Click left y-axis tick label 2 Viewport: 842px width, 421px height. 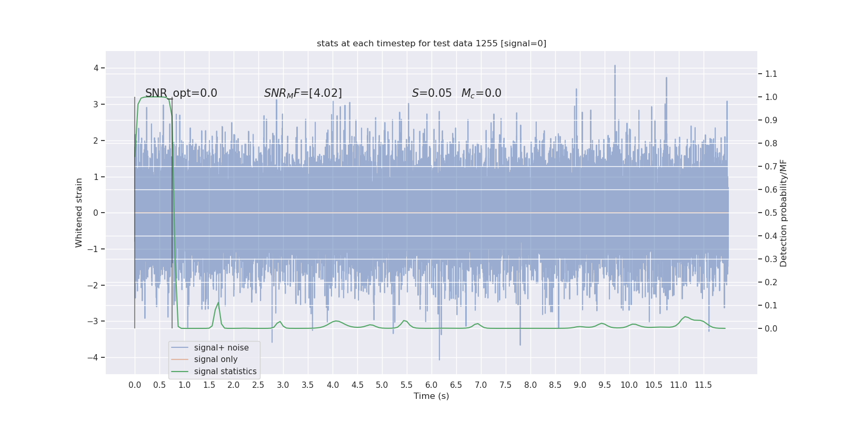pyautogui.click(x=96, y=141)
